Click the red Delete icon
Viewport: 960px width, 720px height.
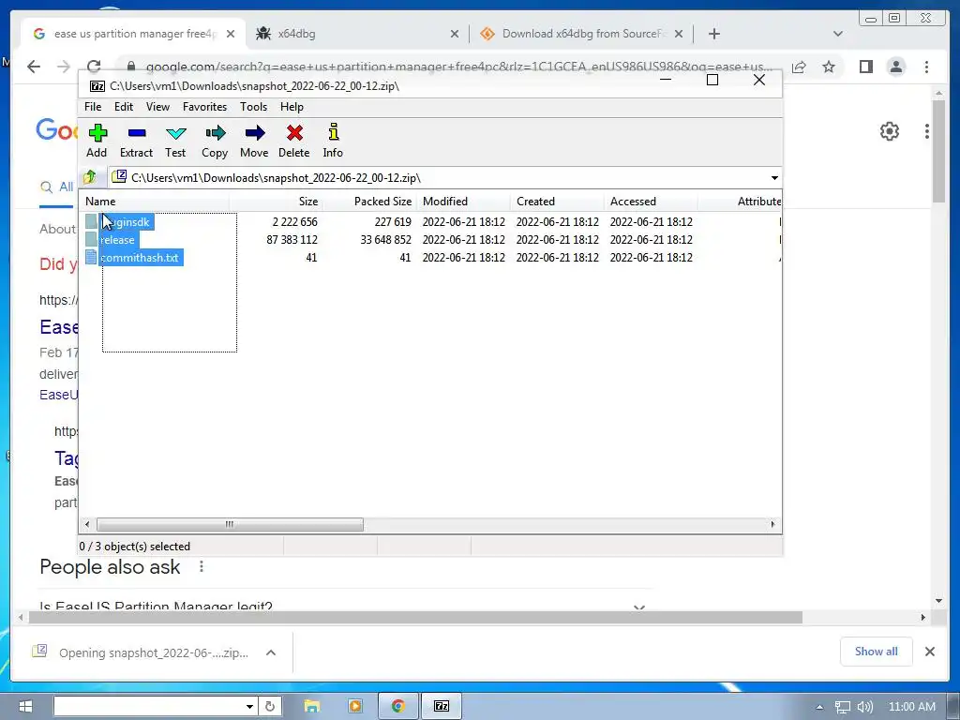293,142
